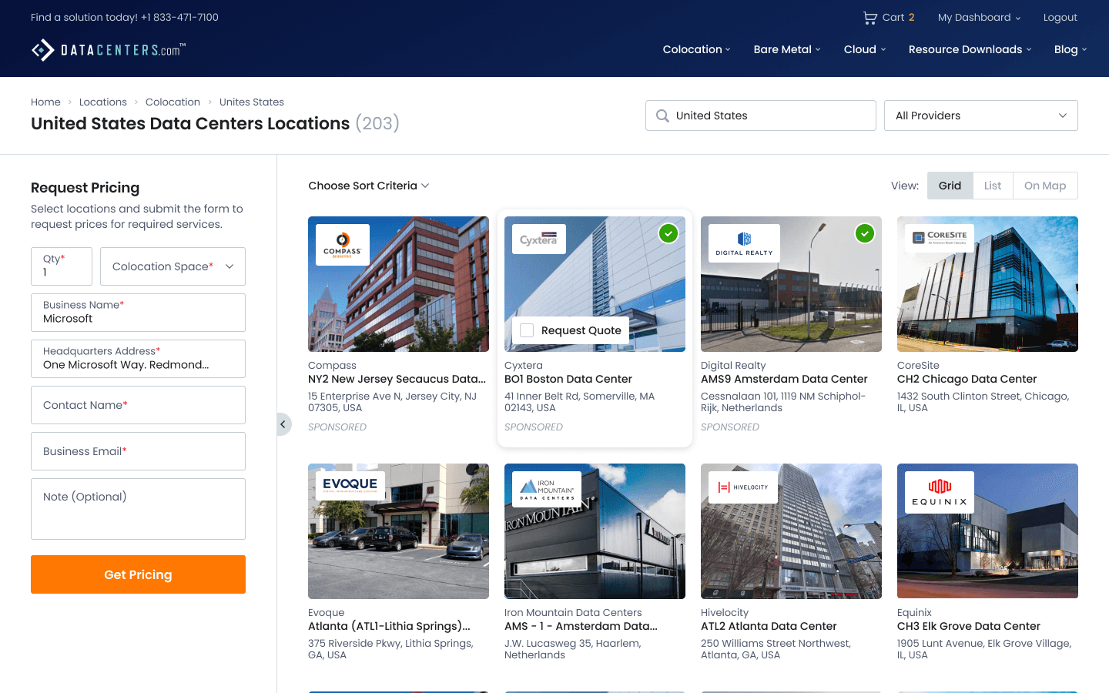
Task: Click the DataCenters.com logo
Action: pyautogui.click(x=109, y=50)
